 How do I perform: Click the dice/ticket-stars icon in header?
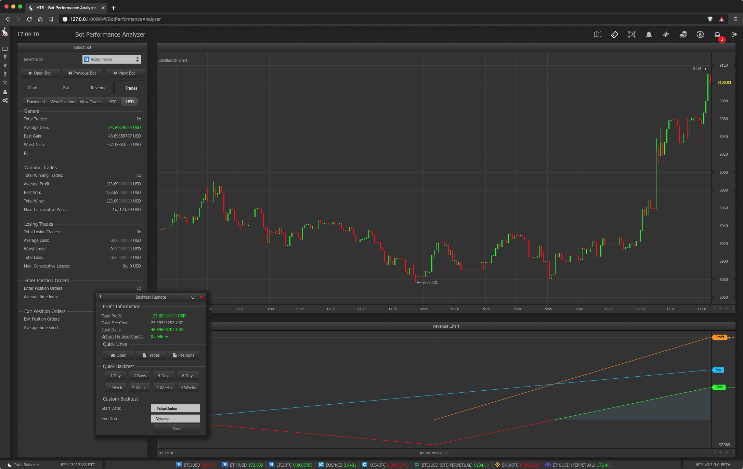point(615,35)
